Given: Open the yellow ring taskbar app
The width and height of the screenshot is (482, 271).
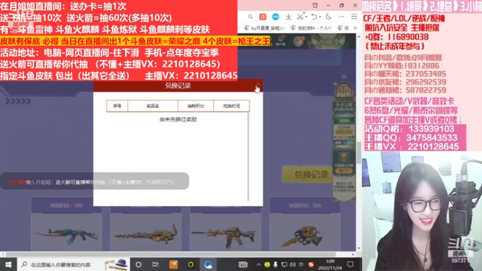Looking at the screenshot, I should (x=191, y=264).
